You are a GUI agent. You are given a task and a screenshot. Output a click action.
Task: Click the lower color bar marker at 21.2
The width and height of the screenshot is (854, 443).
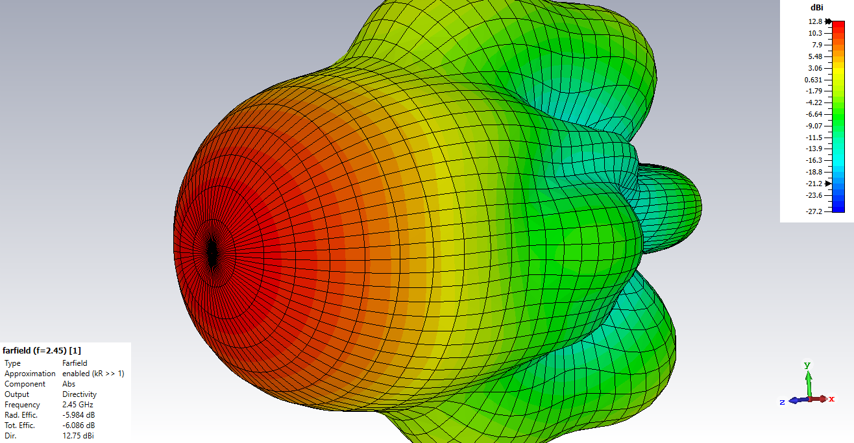[828, 184]
